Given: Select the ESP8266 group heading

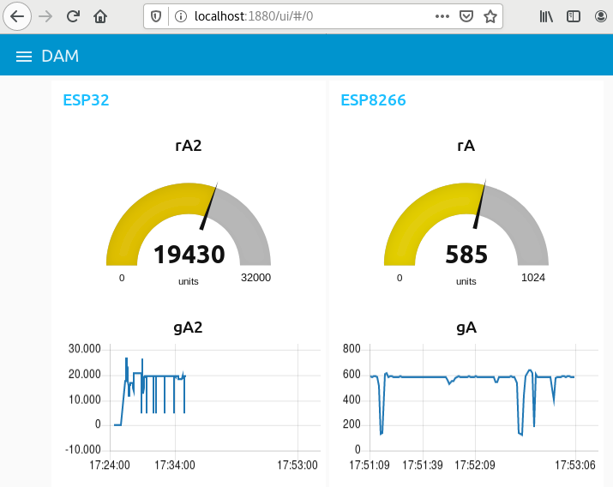Looking at the screenshot, I should [373, 100].
